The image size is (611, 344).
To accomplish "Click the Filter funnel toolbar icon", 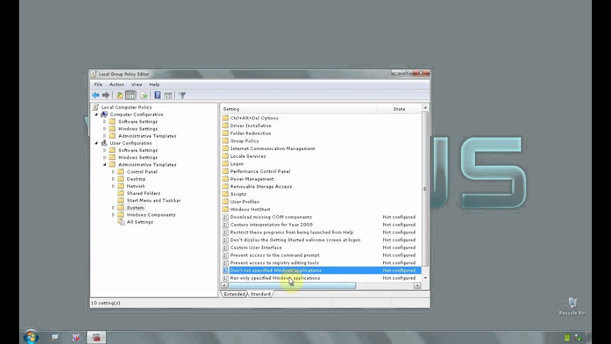I will 182,96.
